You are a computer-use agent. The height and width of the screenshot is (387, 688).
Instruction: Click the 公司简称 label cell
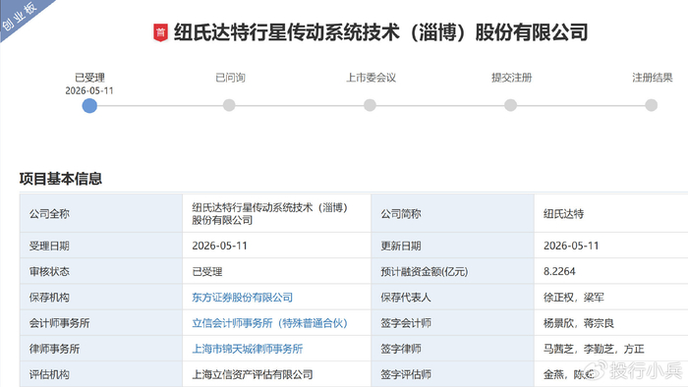pos(453,213)
